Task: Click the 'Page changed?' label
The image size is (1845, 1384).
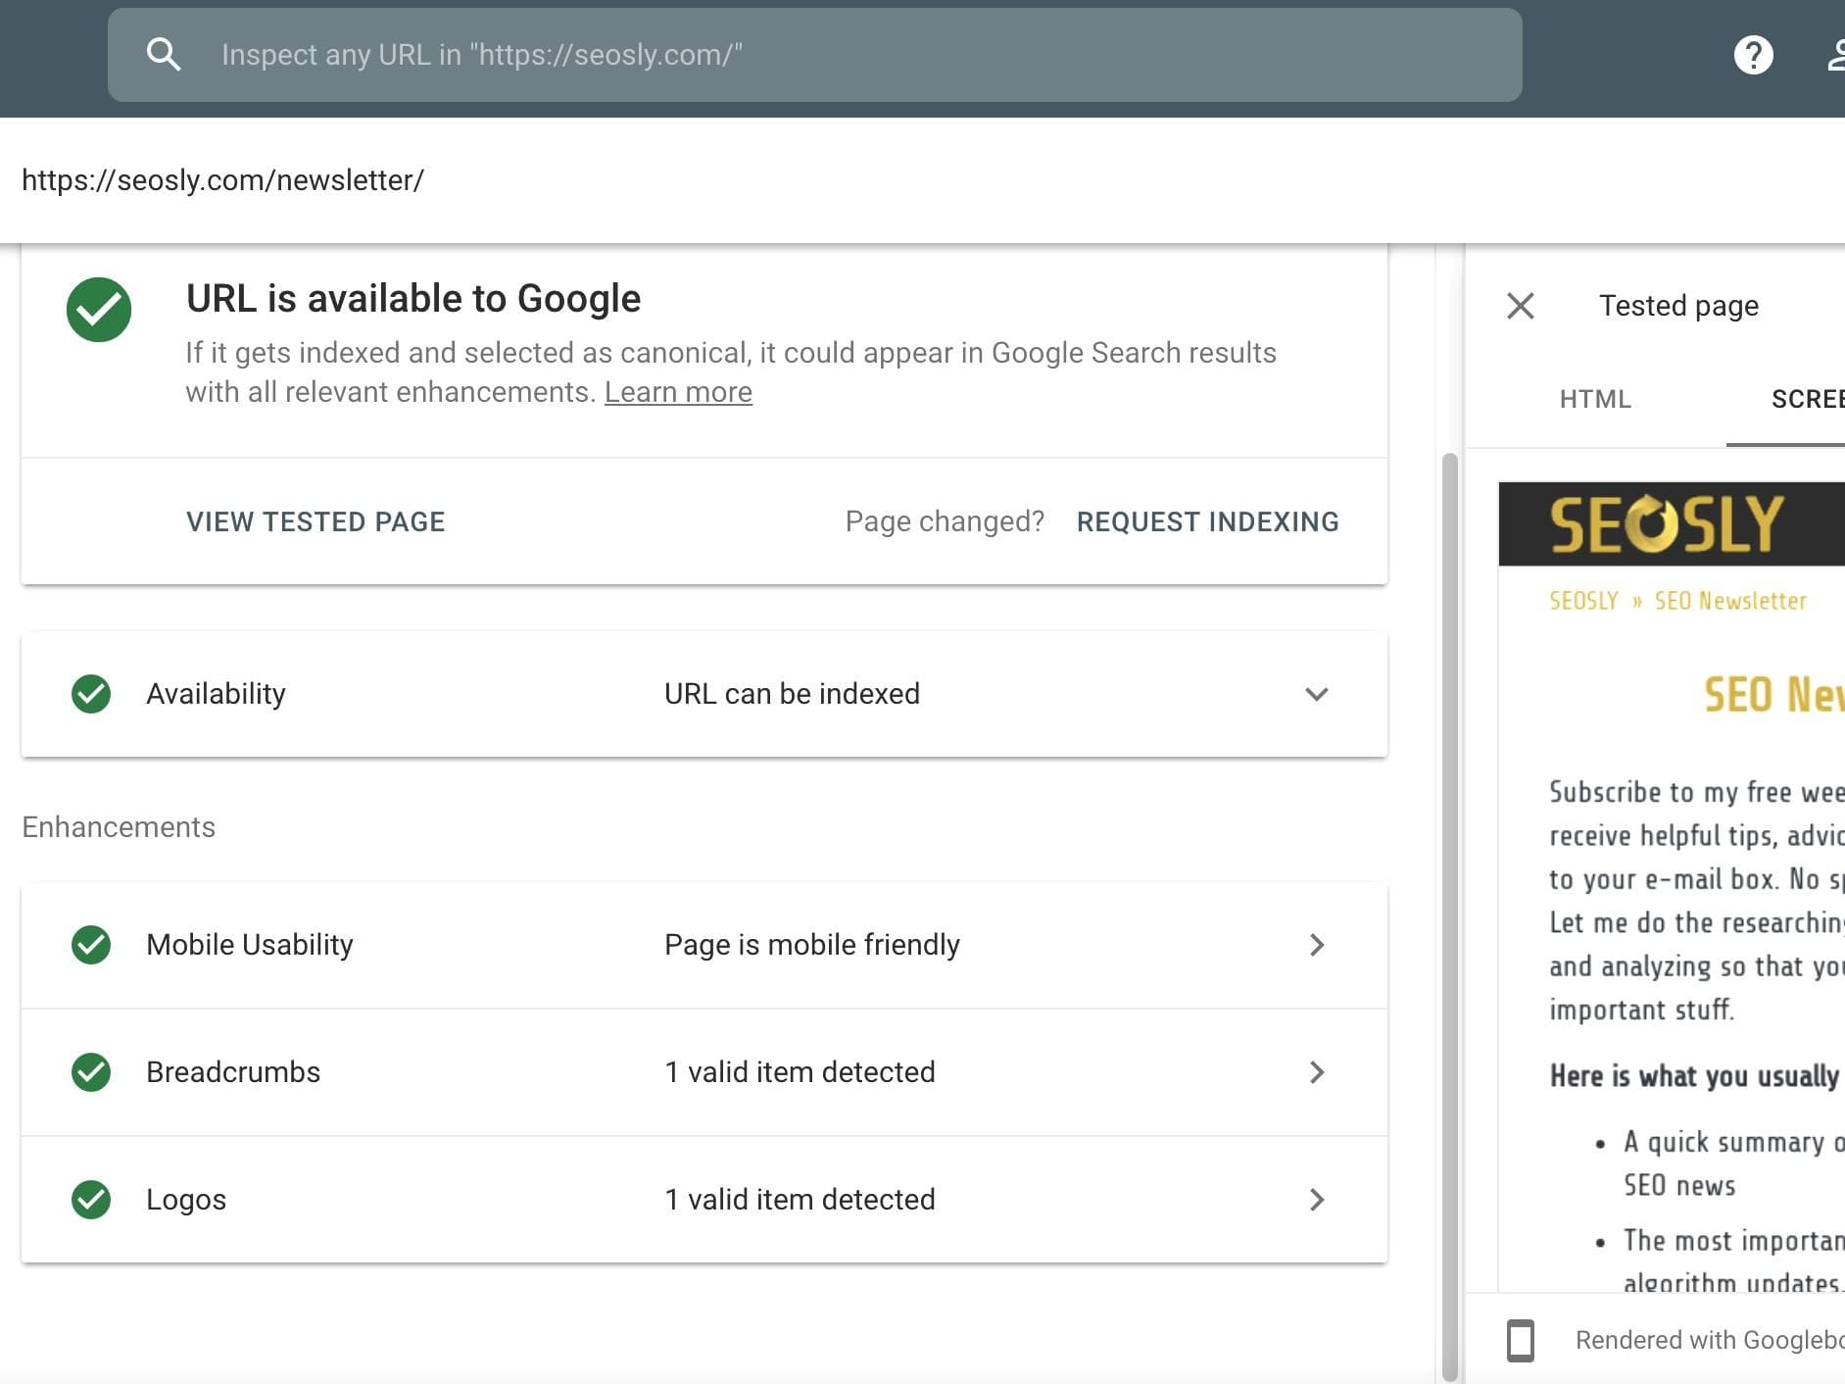Action: [945, 521]
